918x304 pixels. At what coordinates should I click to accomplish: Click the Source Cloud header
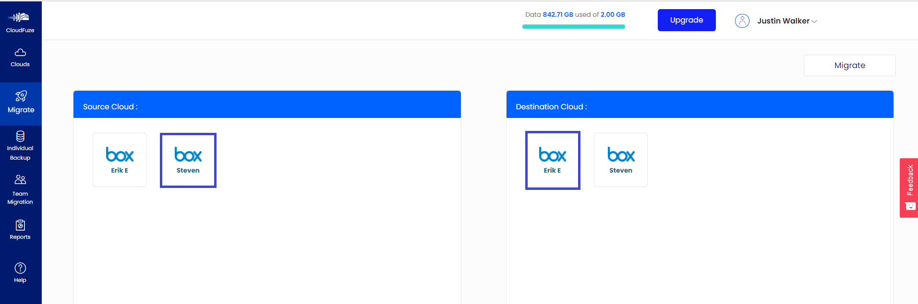click(267, 105)
